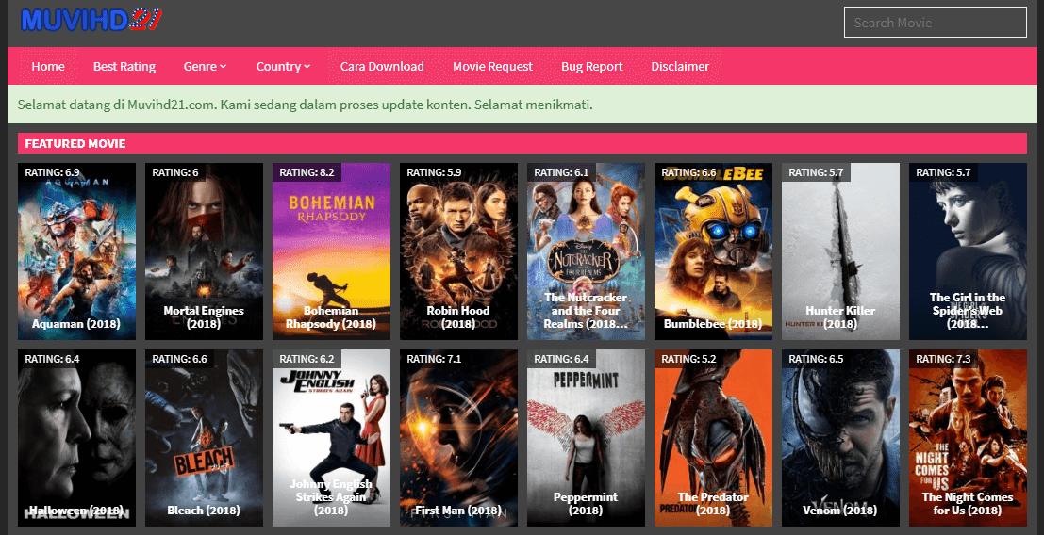Click the RATING: 6.5 badge
Image resolution: width=1044 pixels, height=535 pixels.
tap(816, 359)
